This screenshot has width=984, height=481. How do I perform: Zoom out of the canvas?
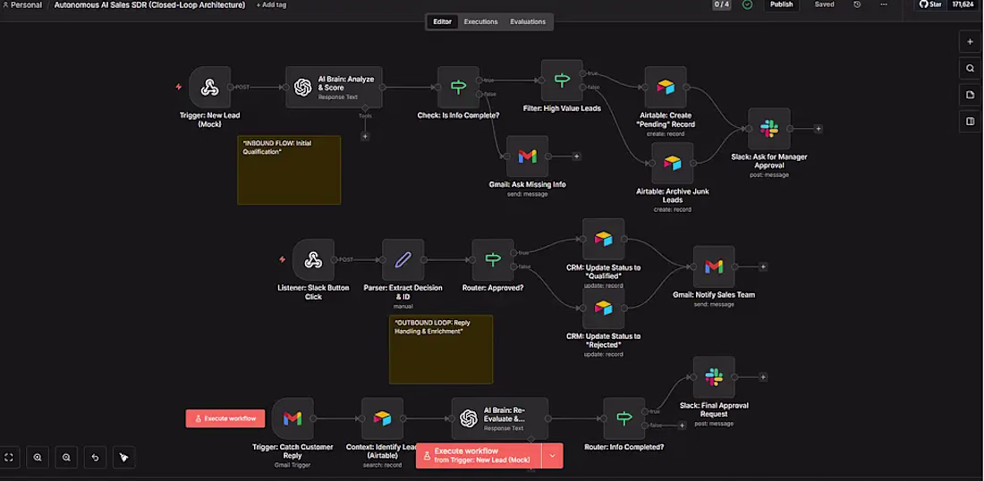[66, 457]
